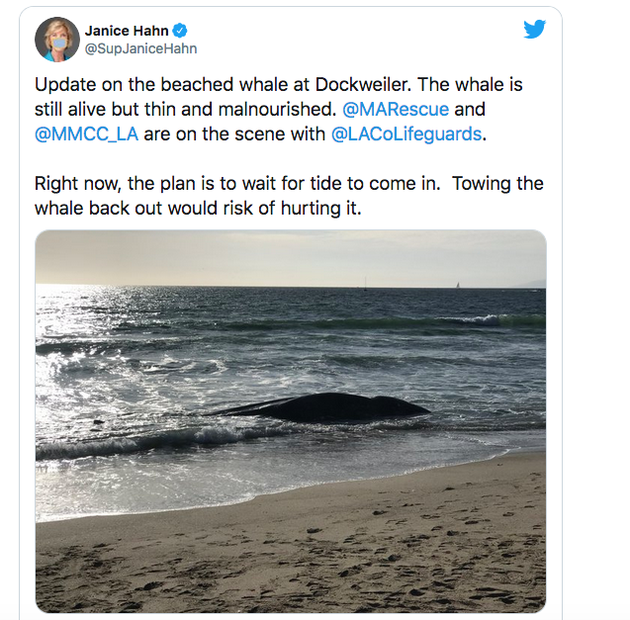Open the Janice Hahn display name
Viewport: 630px width, 620px height.
(x=126, y=31)
